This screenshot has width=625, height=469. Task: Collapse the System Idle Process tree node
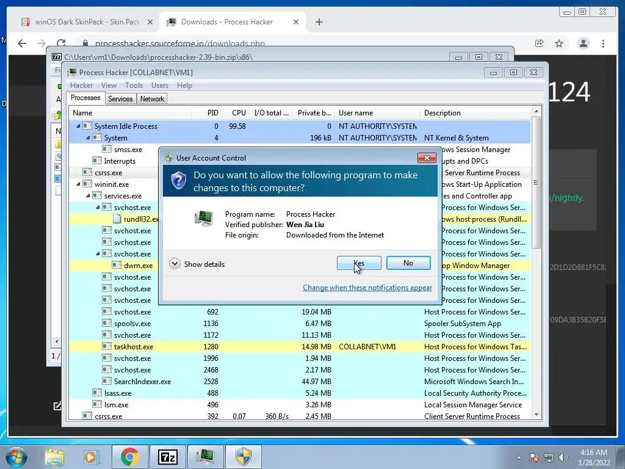78,126
